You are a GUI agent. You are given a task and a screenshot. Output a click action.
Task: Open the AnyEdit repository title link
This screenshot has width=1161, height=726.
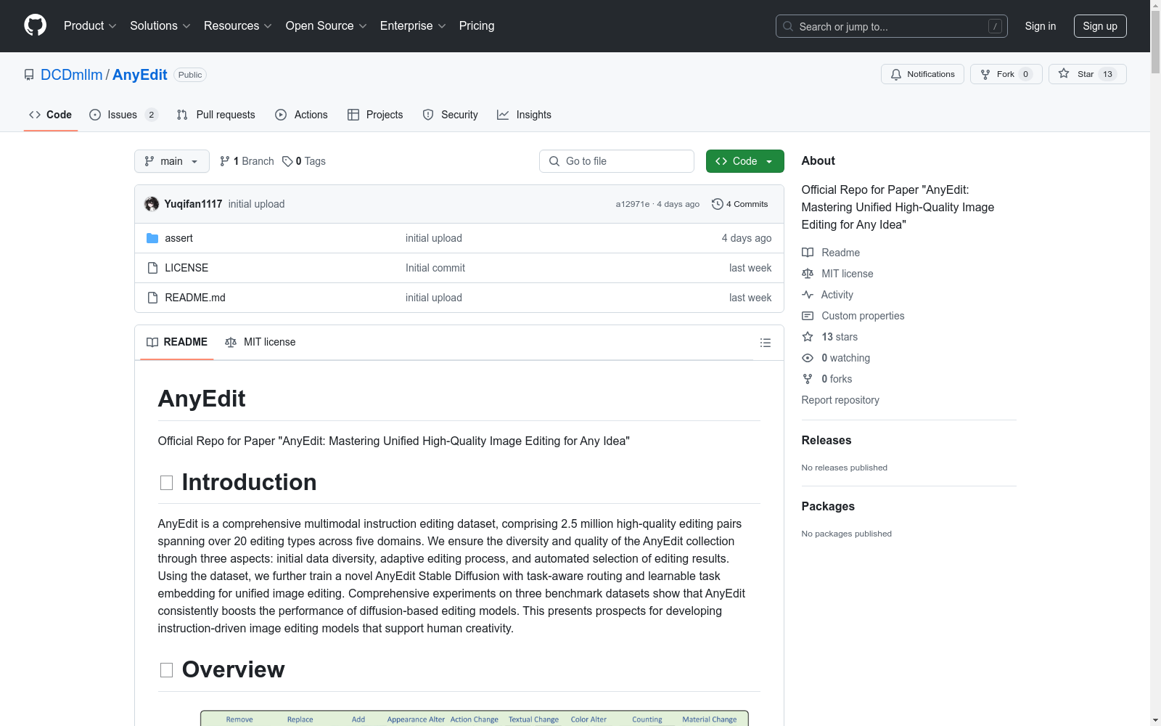coord(140,75)
